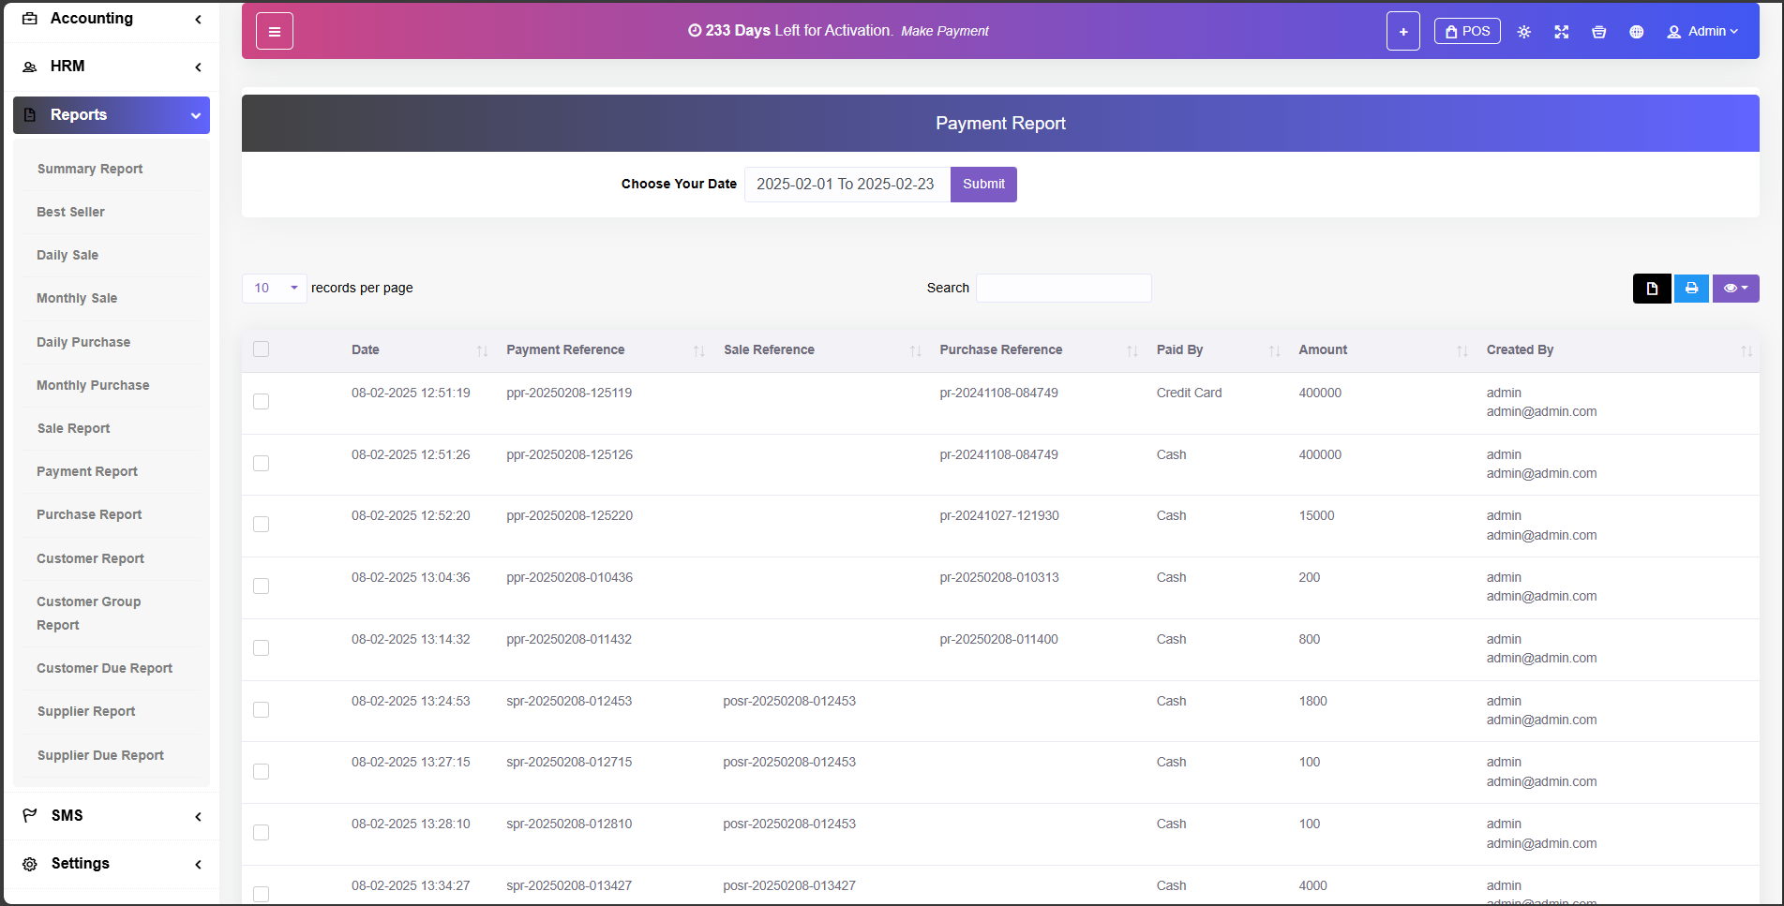Image resolution: width=1784 pixels, height=906 pixels.
Task: Open the Purchase Report menu item
Action: click(89, 515)
